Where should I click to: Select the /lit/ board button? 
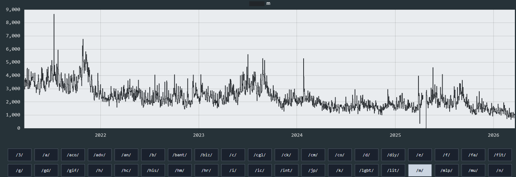(393, 170)
